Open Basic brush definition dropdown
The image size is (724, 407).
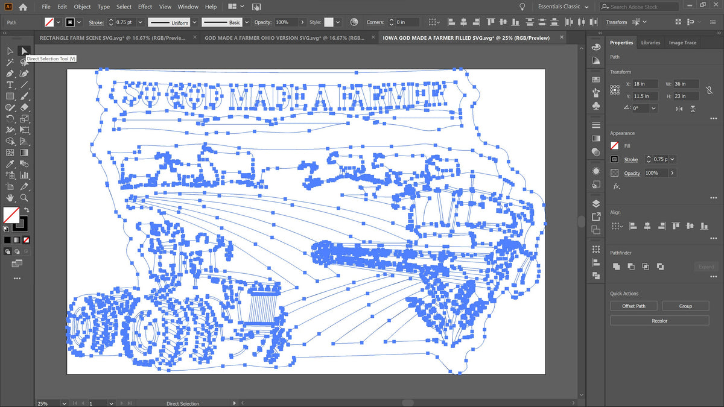click(246, 22)
